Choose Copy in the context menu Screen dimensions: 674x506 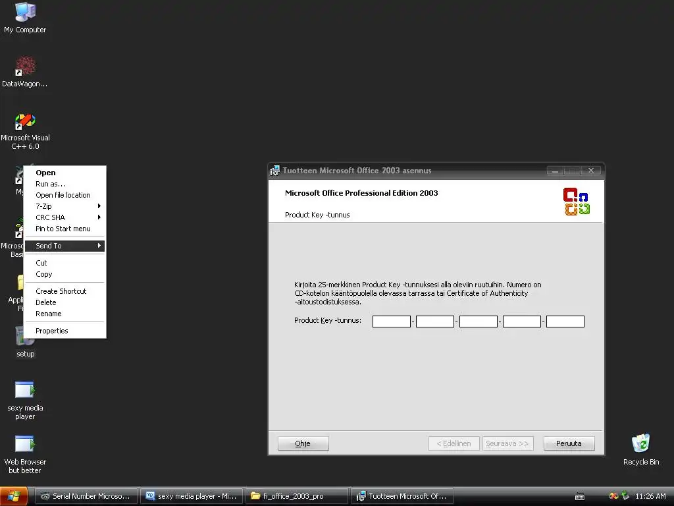coord(65,274)
